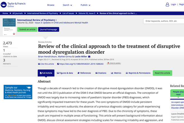This screenshot has width=184, height=123.
Task: Switch to the Citations tab
Action: pyautogui.click(x=101, y=73)
